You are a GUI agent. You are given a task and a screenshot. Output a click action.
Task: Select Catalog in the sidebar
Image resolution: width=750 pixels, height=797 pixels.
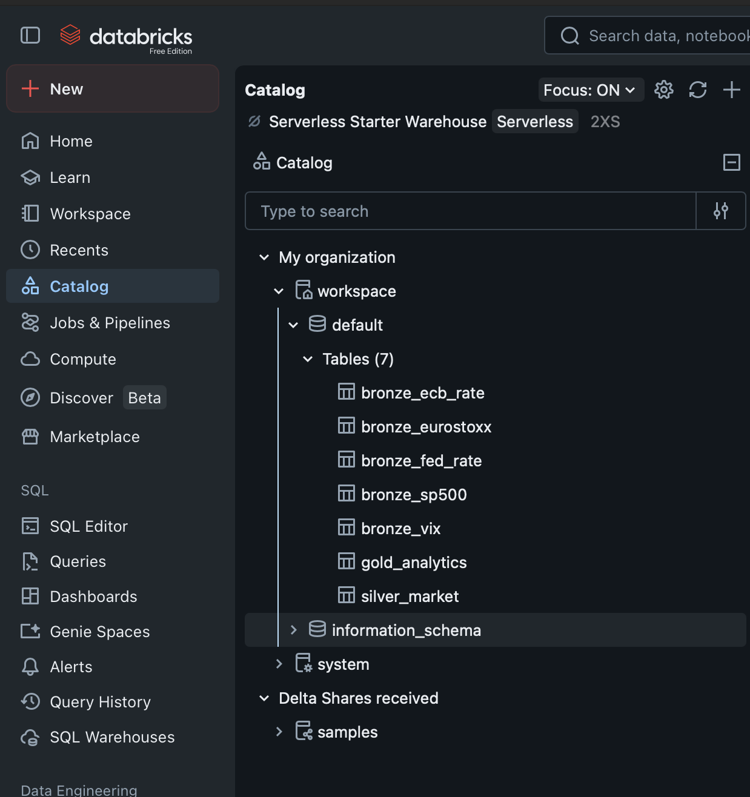pyautogui.click(x=113, y=286)
